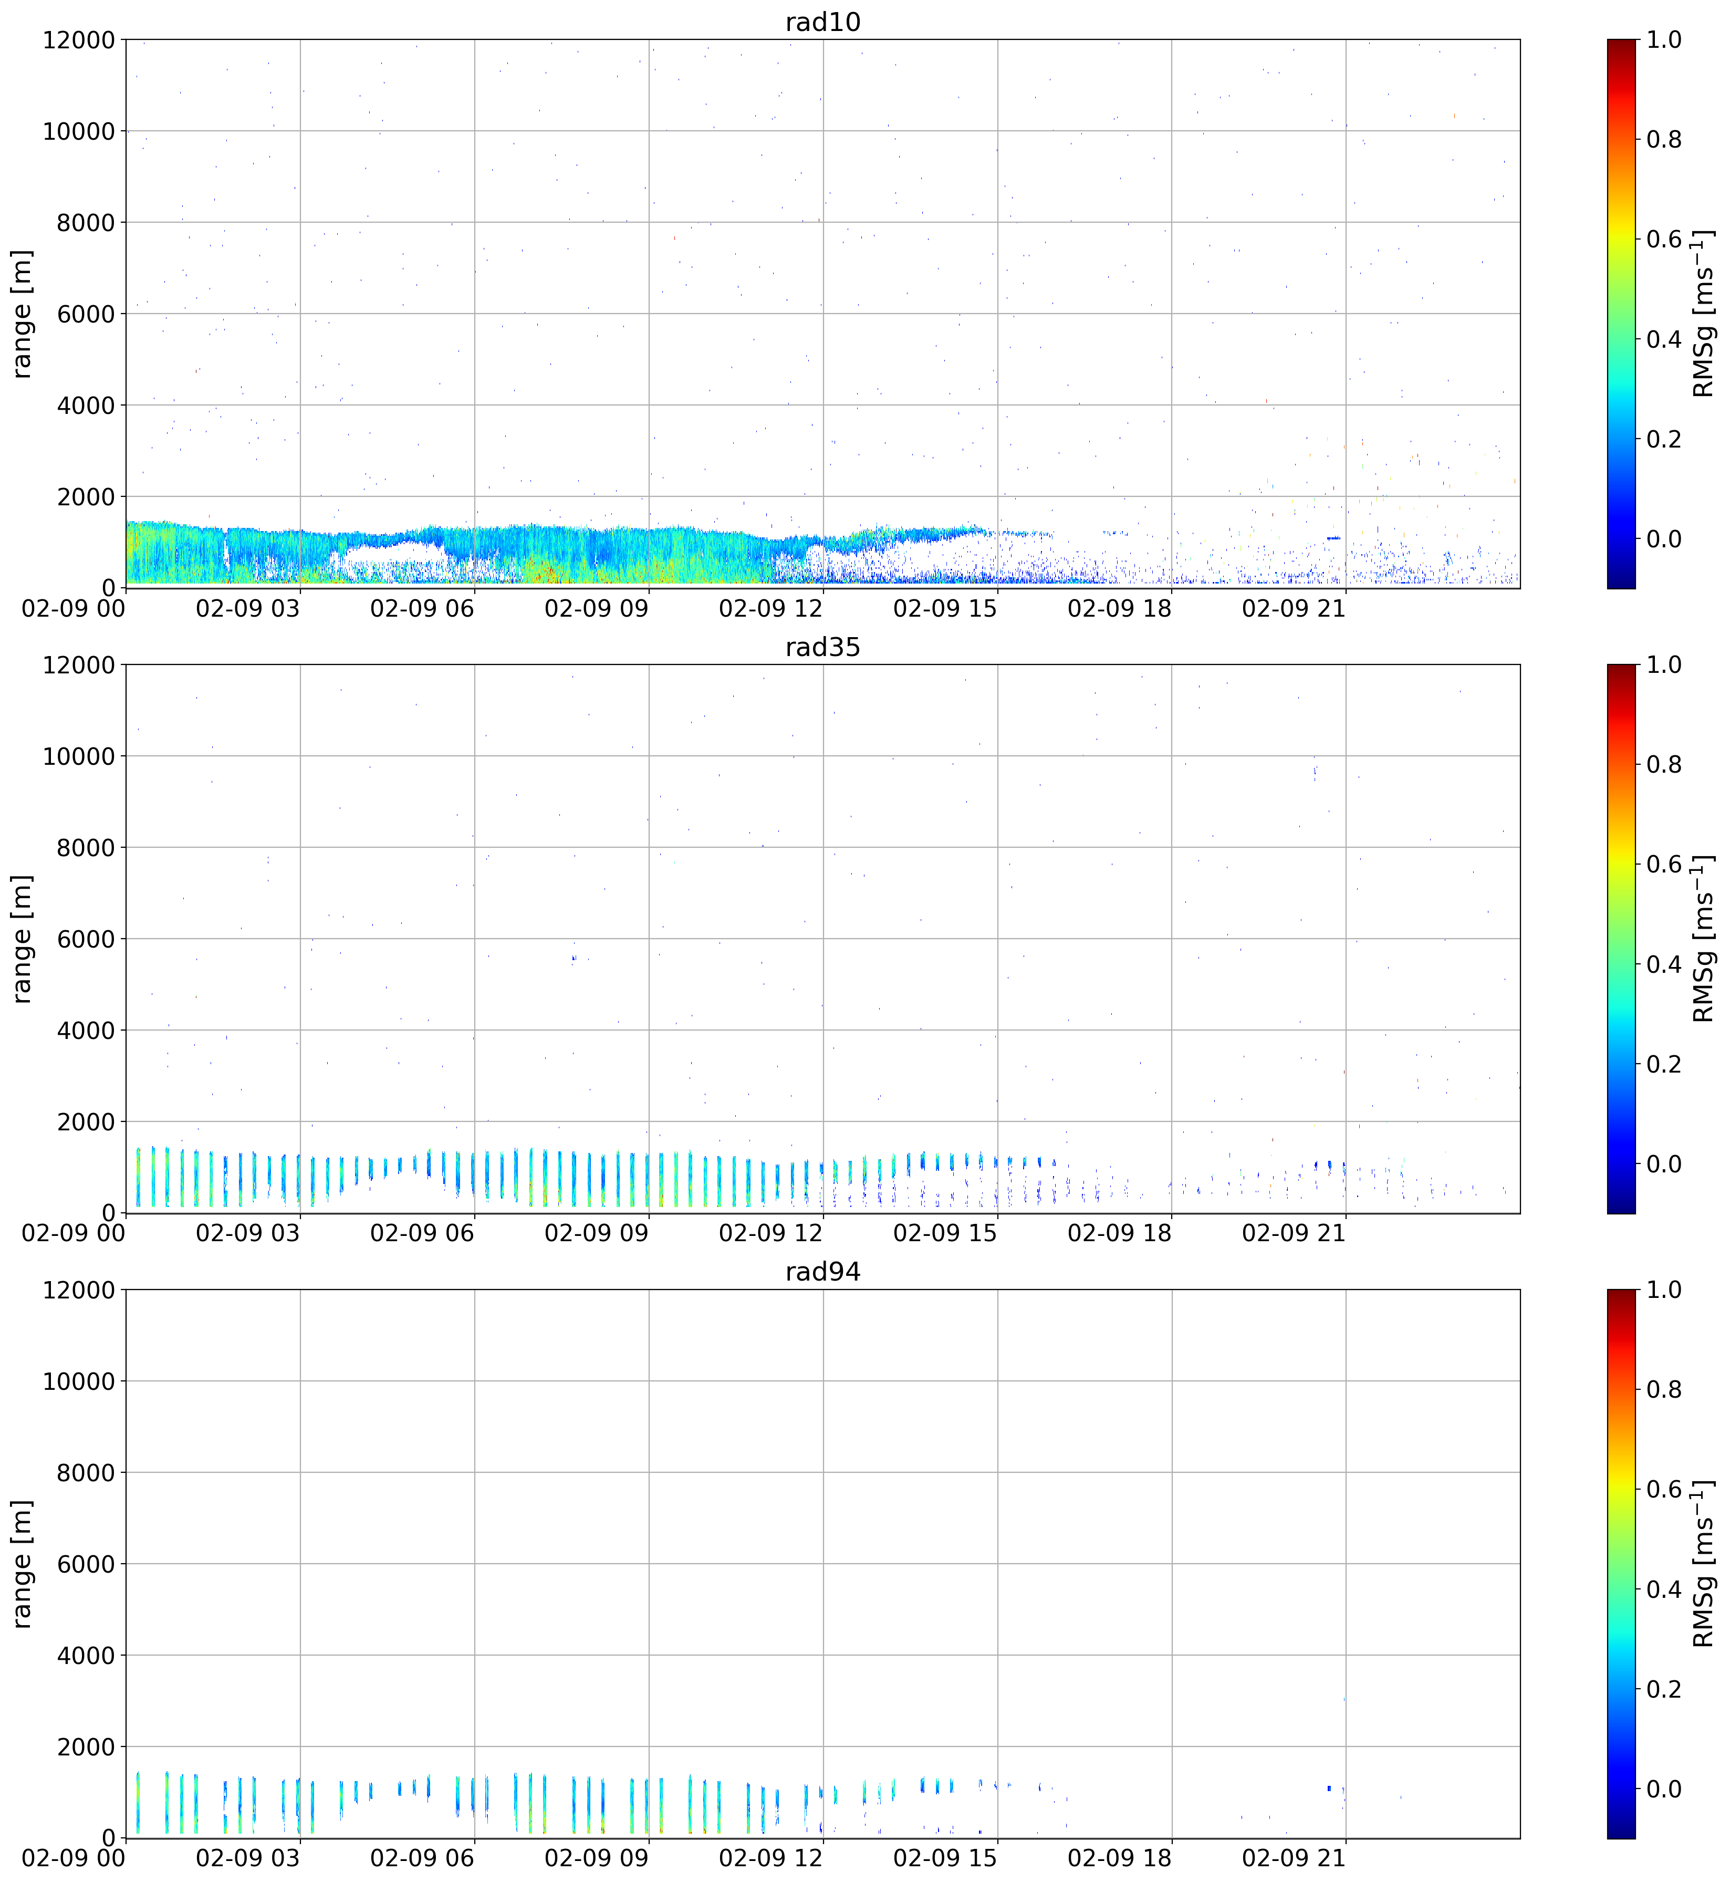The width and height of the screenshot is (1730, 1882).
Task: Click the rad35 plot title
Action: (823, 647)
